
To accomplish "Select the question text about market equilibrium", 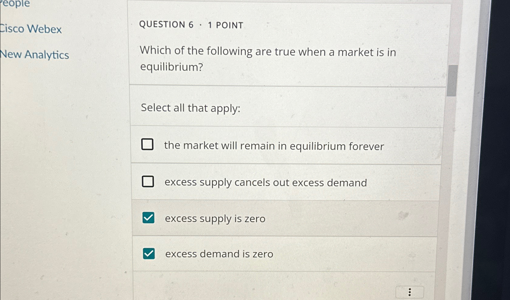I will coord(267,59).
